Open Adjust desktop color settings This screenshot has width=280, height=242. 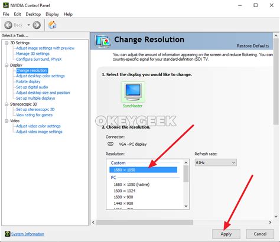(x=40, y=76)
